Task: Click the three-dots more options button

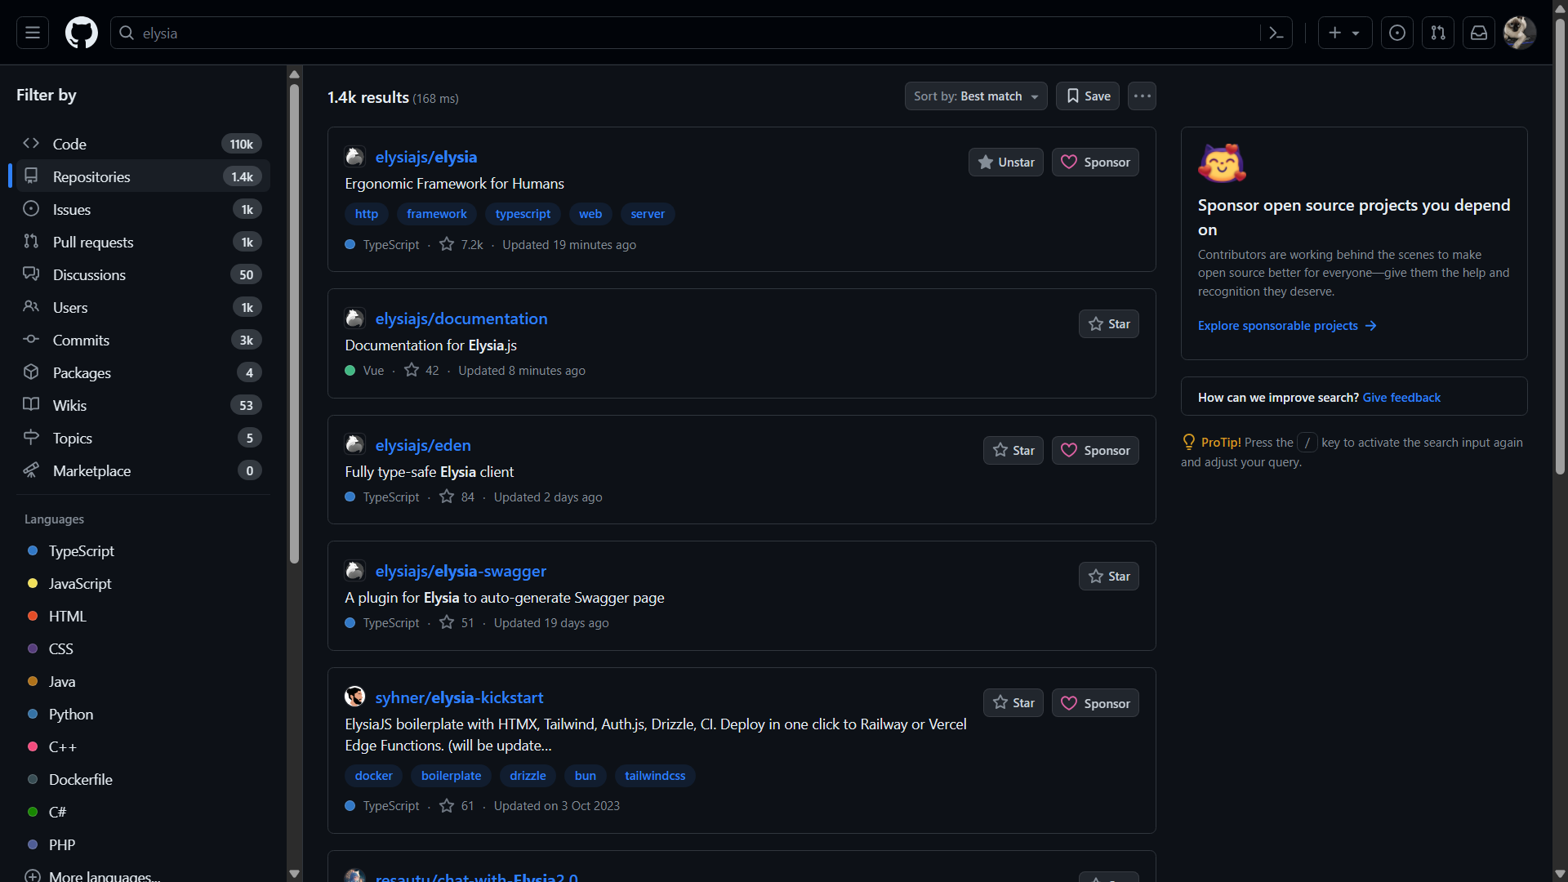Action: click(x=1142, y=96)
